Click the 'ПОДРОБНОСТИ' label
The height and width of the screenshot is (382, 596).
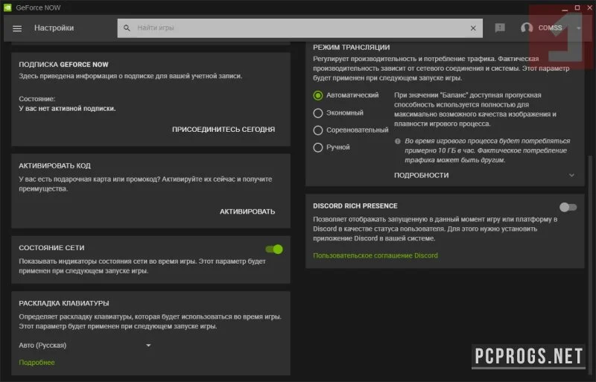[x=421, y=175]
